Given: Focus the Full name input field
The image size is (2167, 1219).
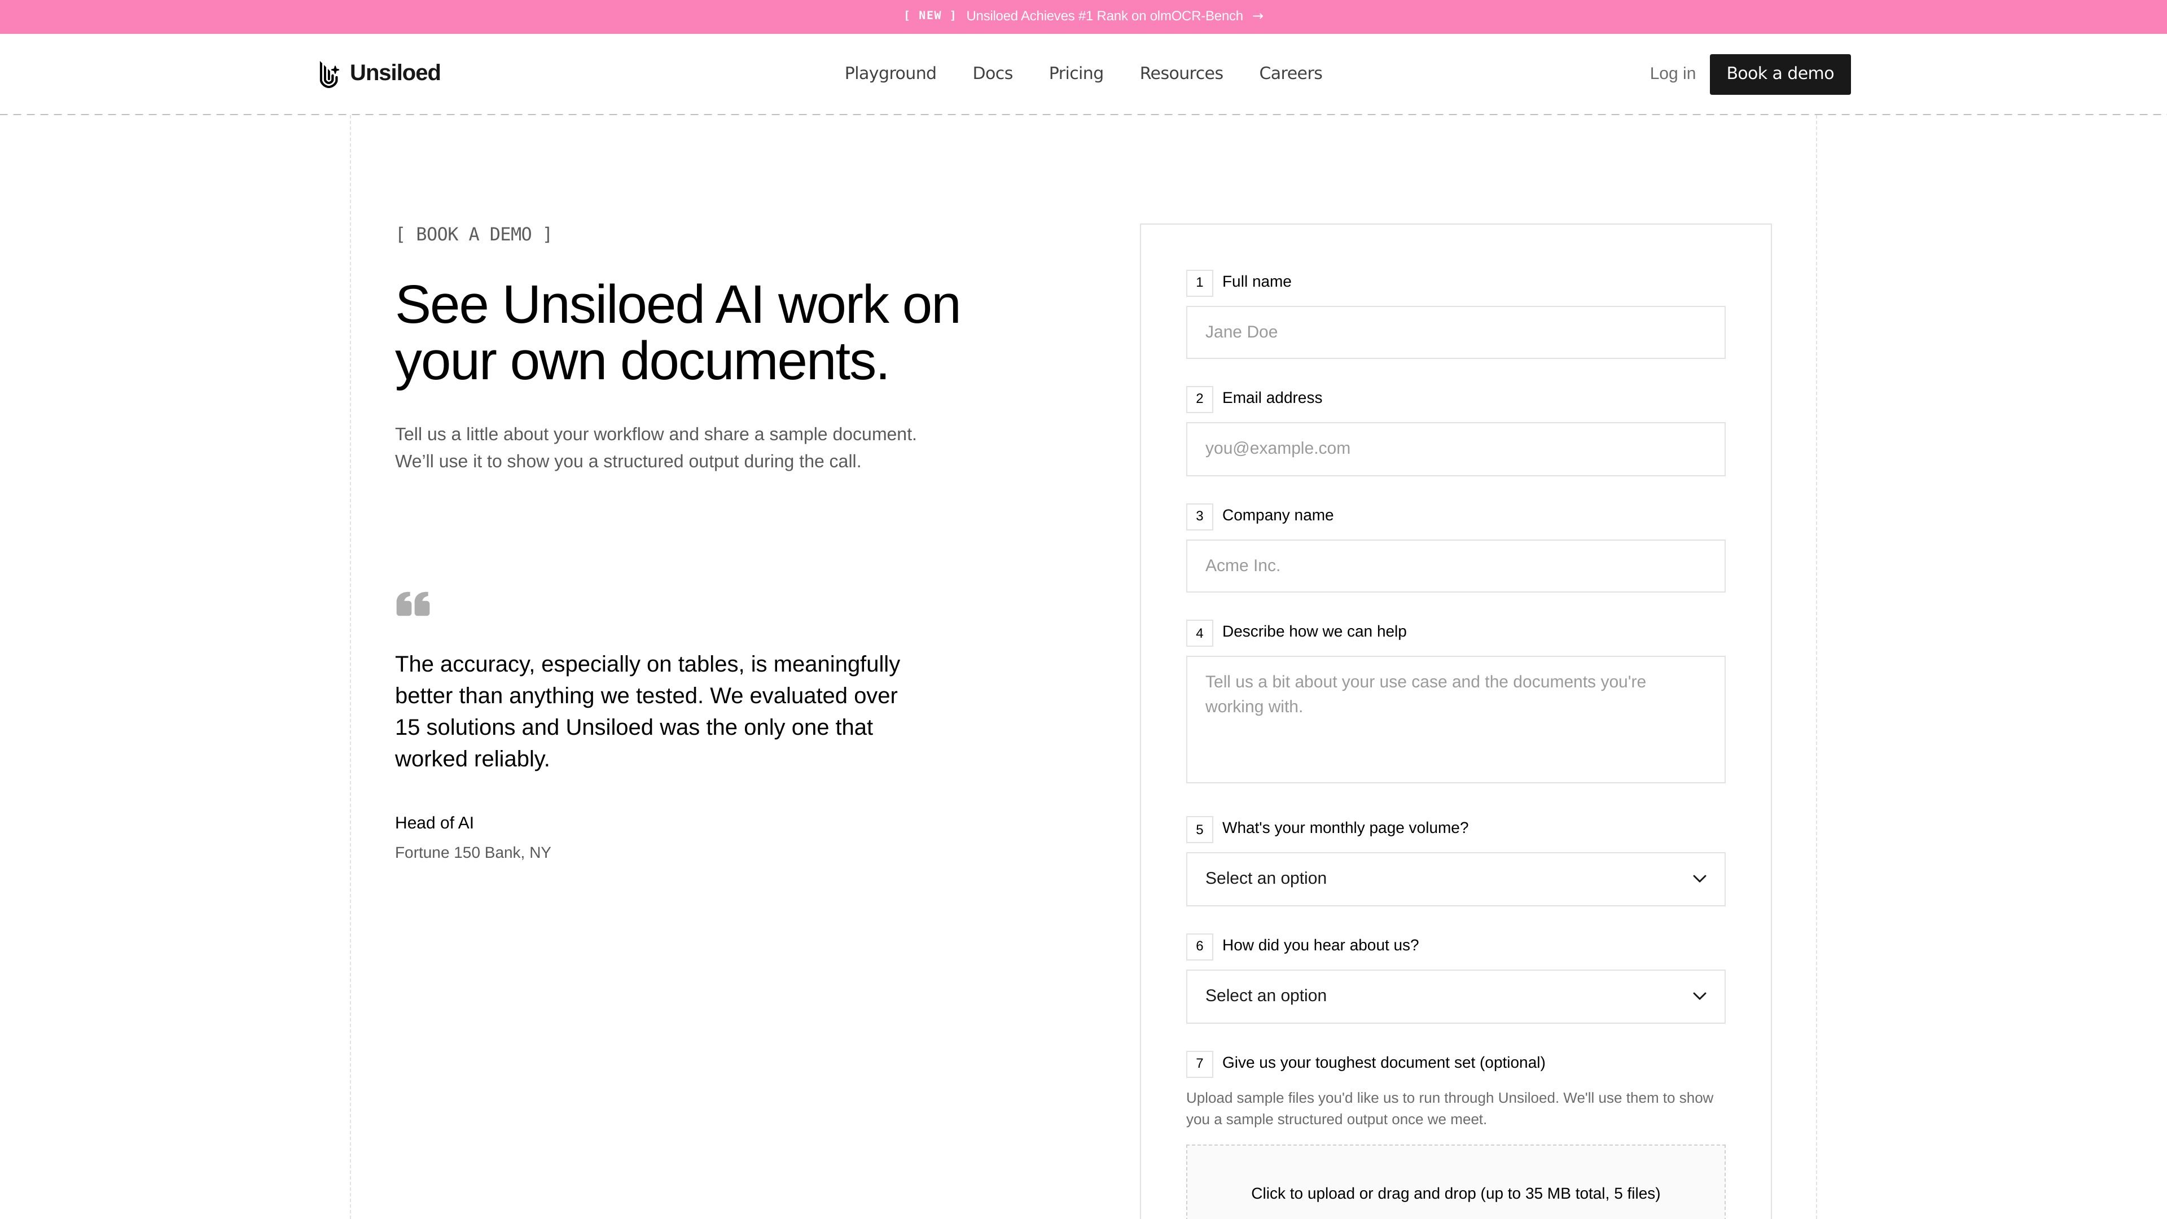Looking at the screenshot, I should tap(1455, 332).
